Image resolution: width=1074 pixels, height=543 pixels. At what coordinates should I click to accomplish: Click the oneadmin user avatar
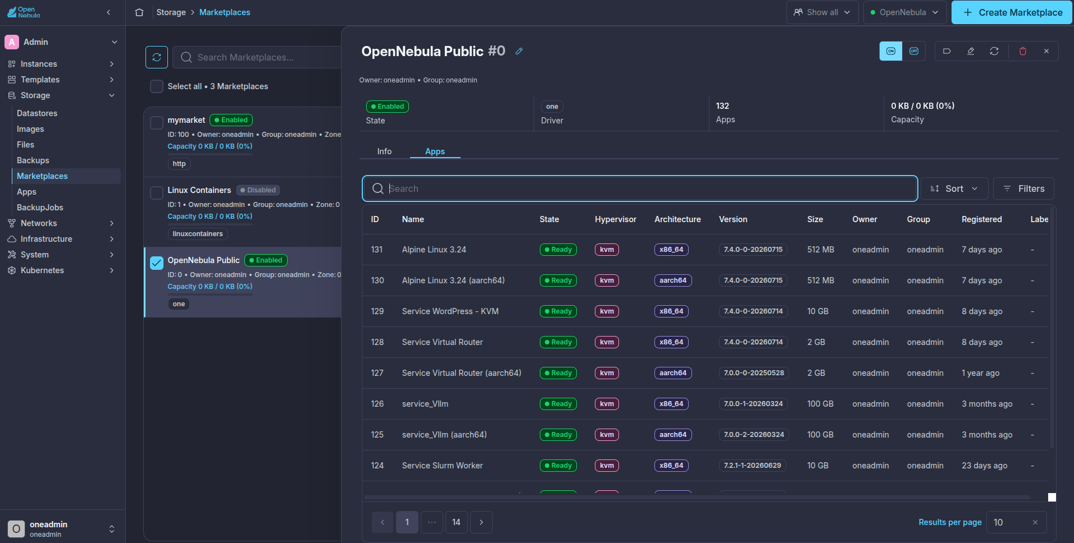[16, 528]
